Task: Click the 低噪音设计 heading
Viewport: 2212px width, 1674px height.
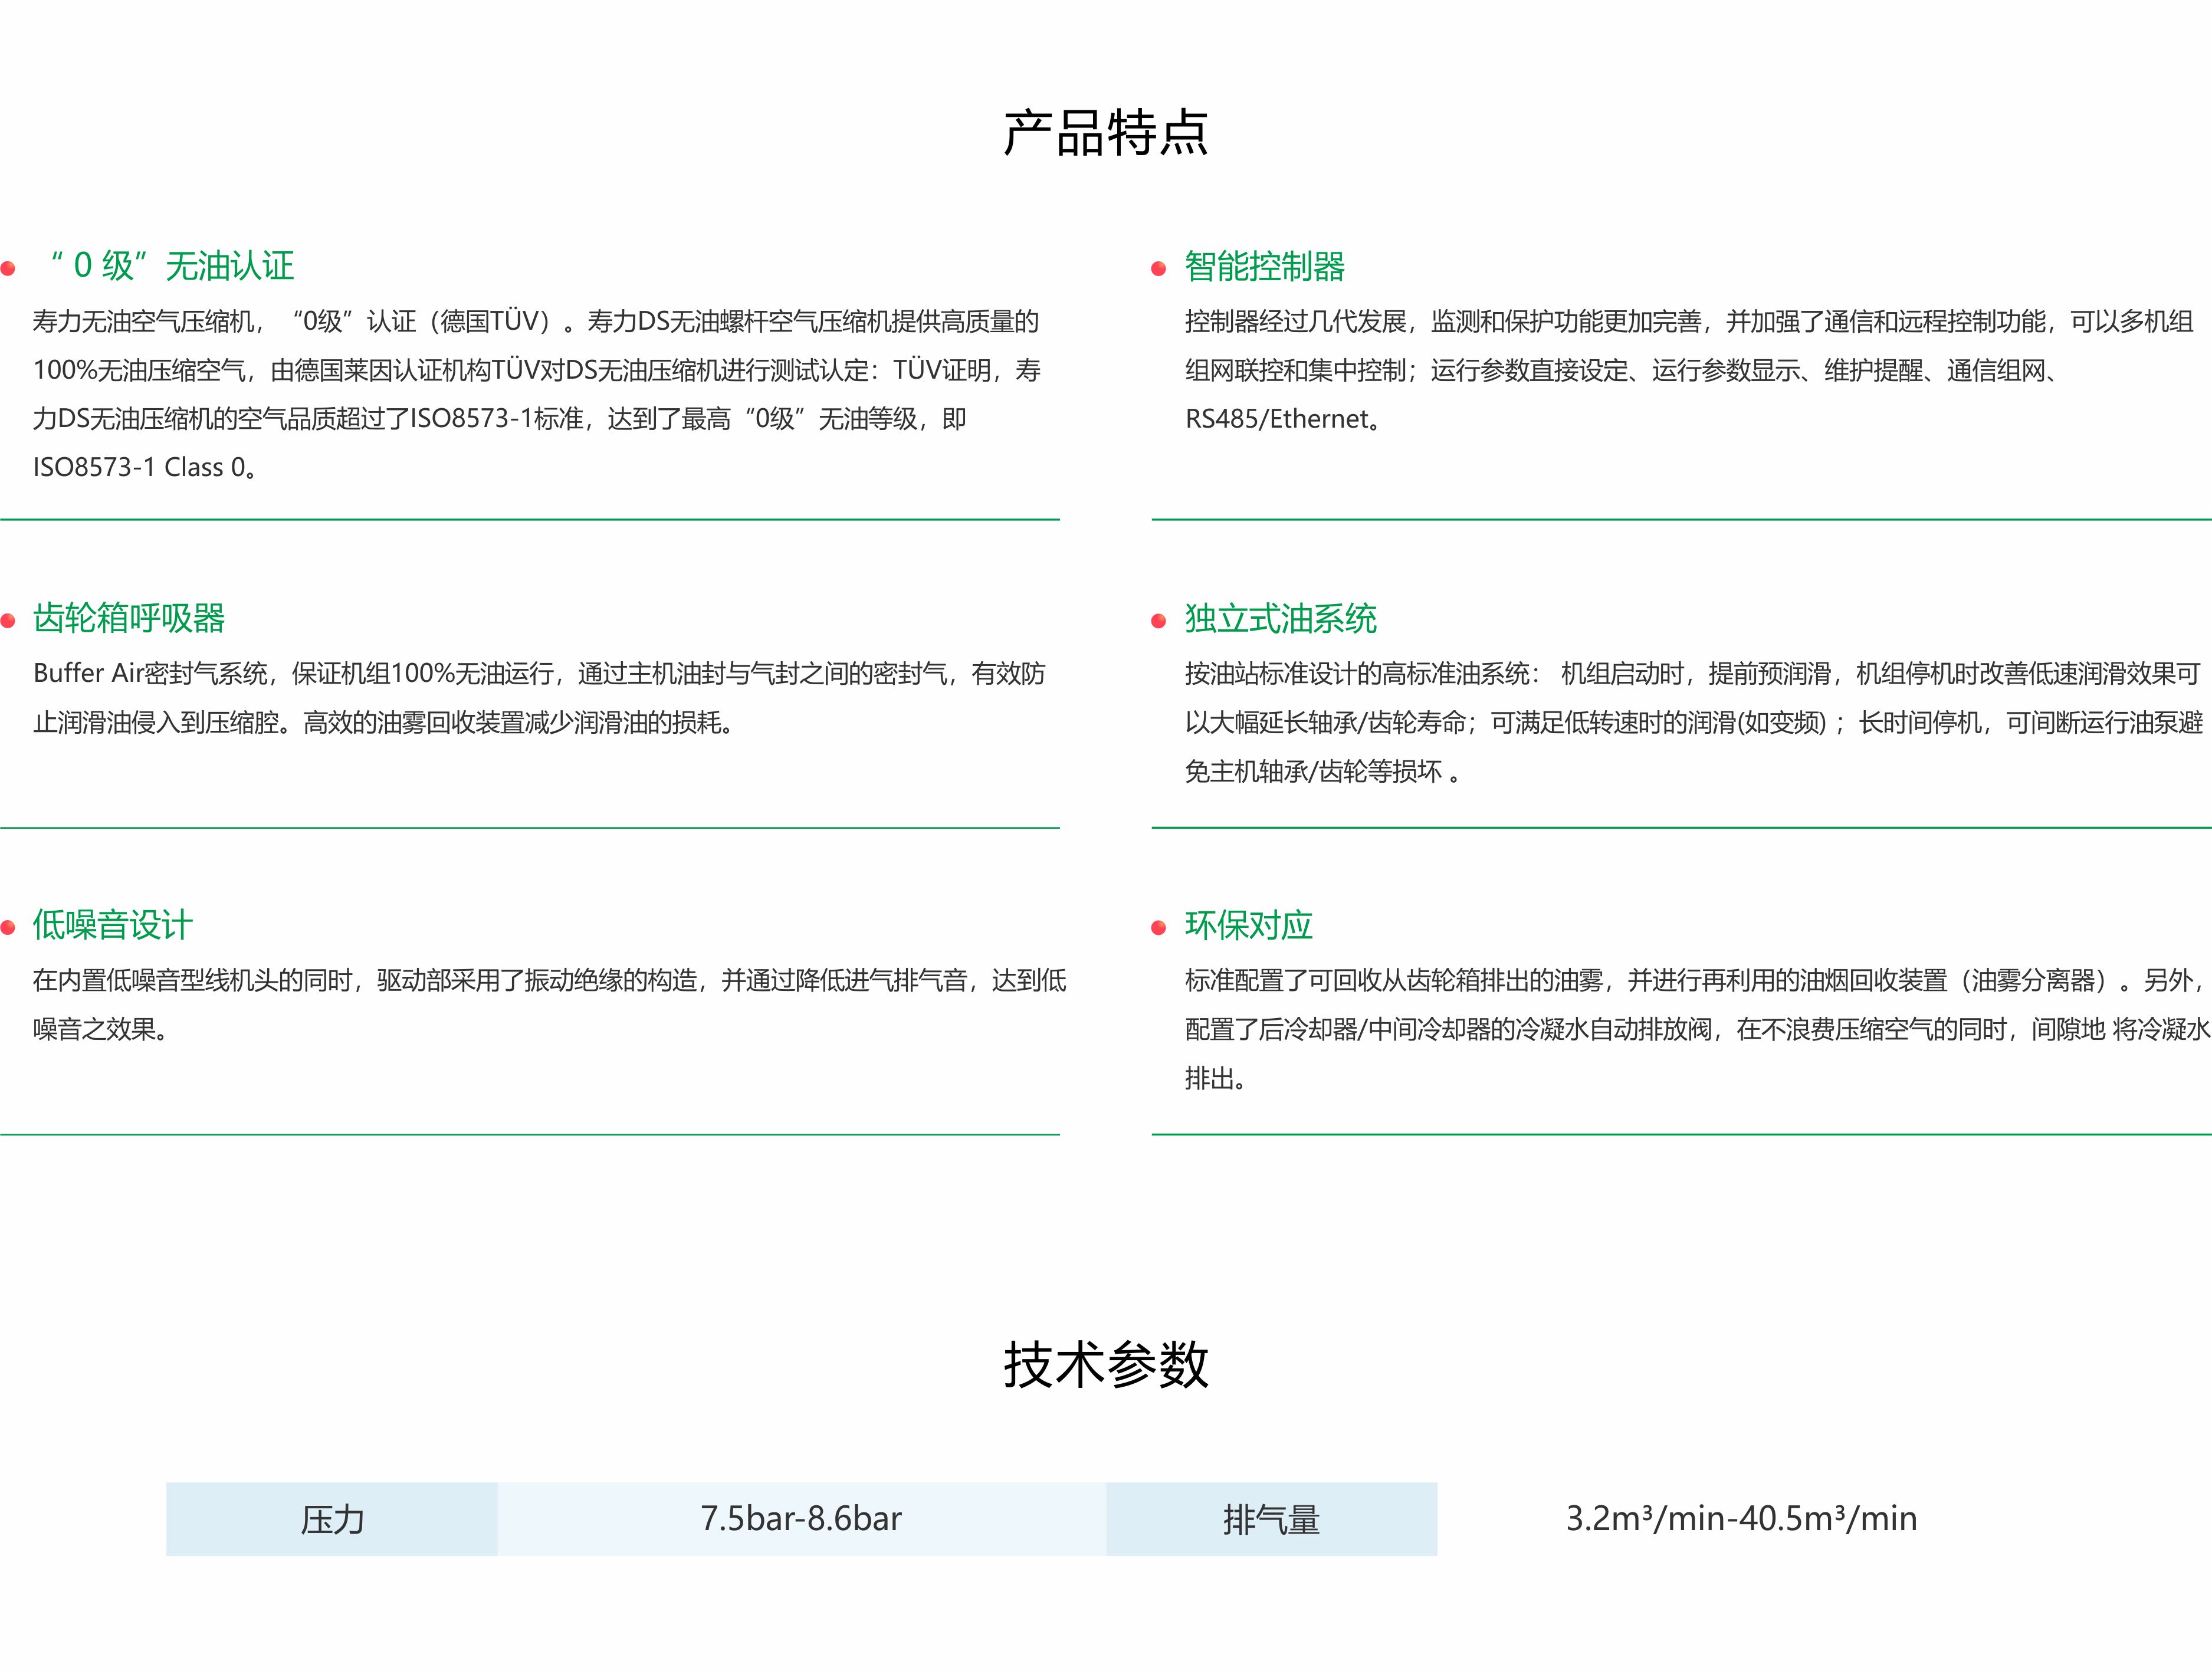Action: pos(112,925)
